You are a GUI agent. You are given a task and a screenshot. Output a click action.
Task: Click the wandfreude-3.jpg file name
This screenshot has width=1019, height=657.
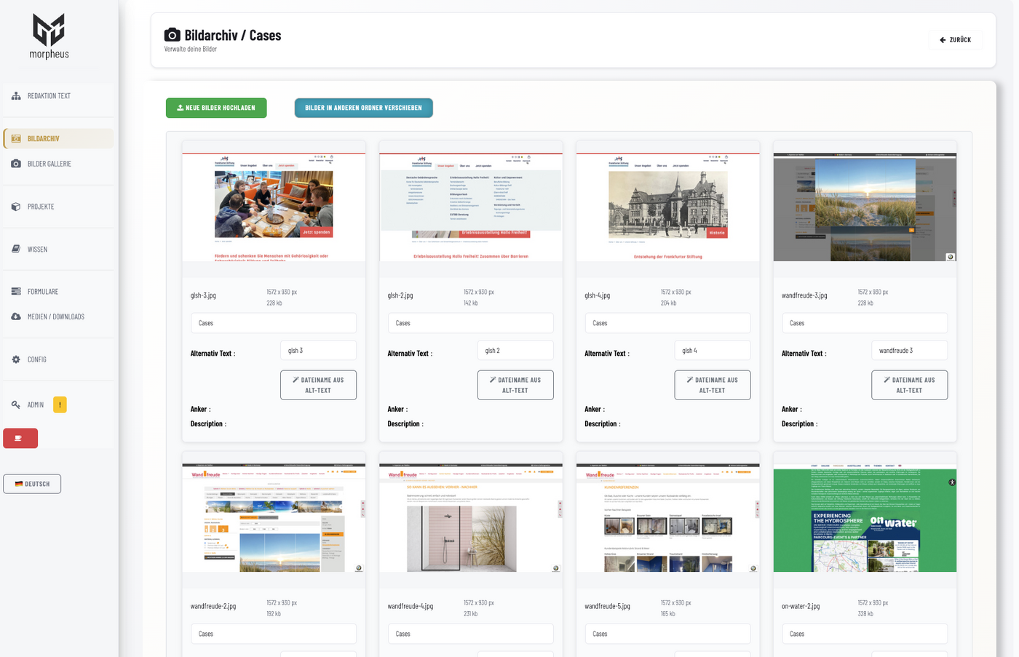pyautogui.click(x=804, y=295)
